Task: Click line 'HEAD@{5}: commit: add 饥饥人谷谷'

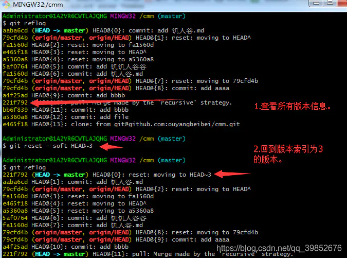Action: pyautogui.click(x=75, y=67)
